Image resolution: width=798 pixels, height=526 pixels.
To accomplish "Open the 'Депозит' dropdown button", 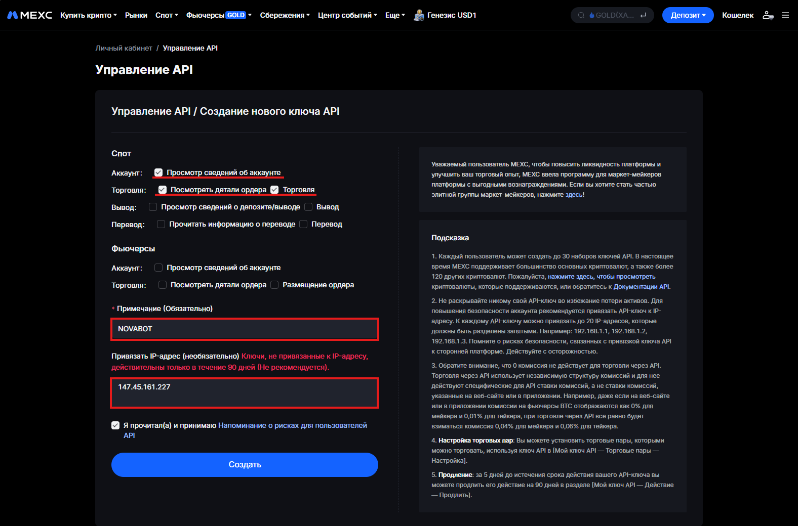I will click(688, 15).
